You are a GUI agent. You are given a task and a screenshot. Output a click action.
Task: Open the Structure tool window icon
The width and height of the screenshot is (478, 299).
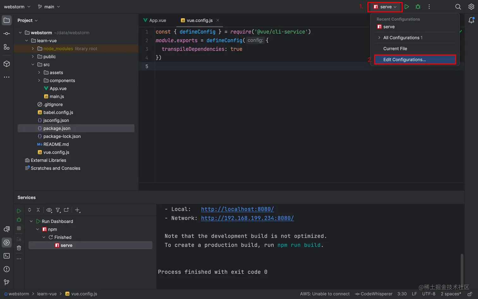coord(7,47)
